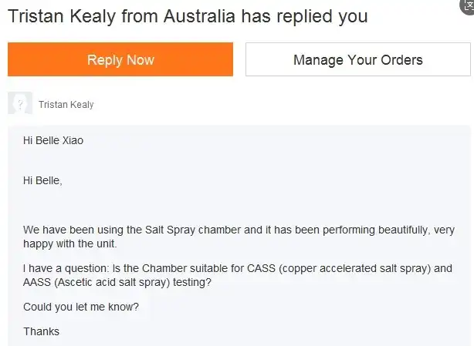Click the visual search icon in corner
474x346 pixels.
466,6
